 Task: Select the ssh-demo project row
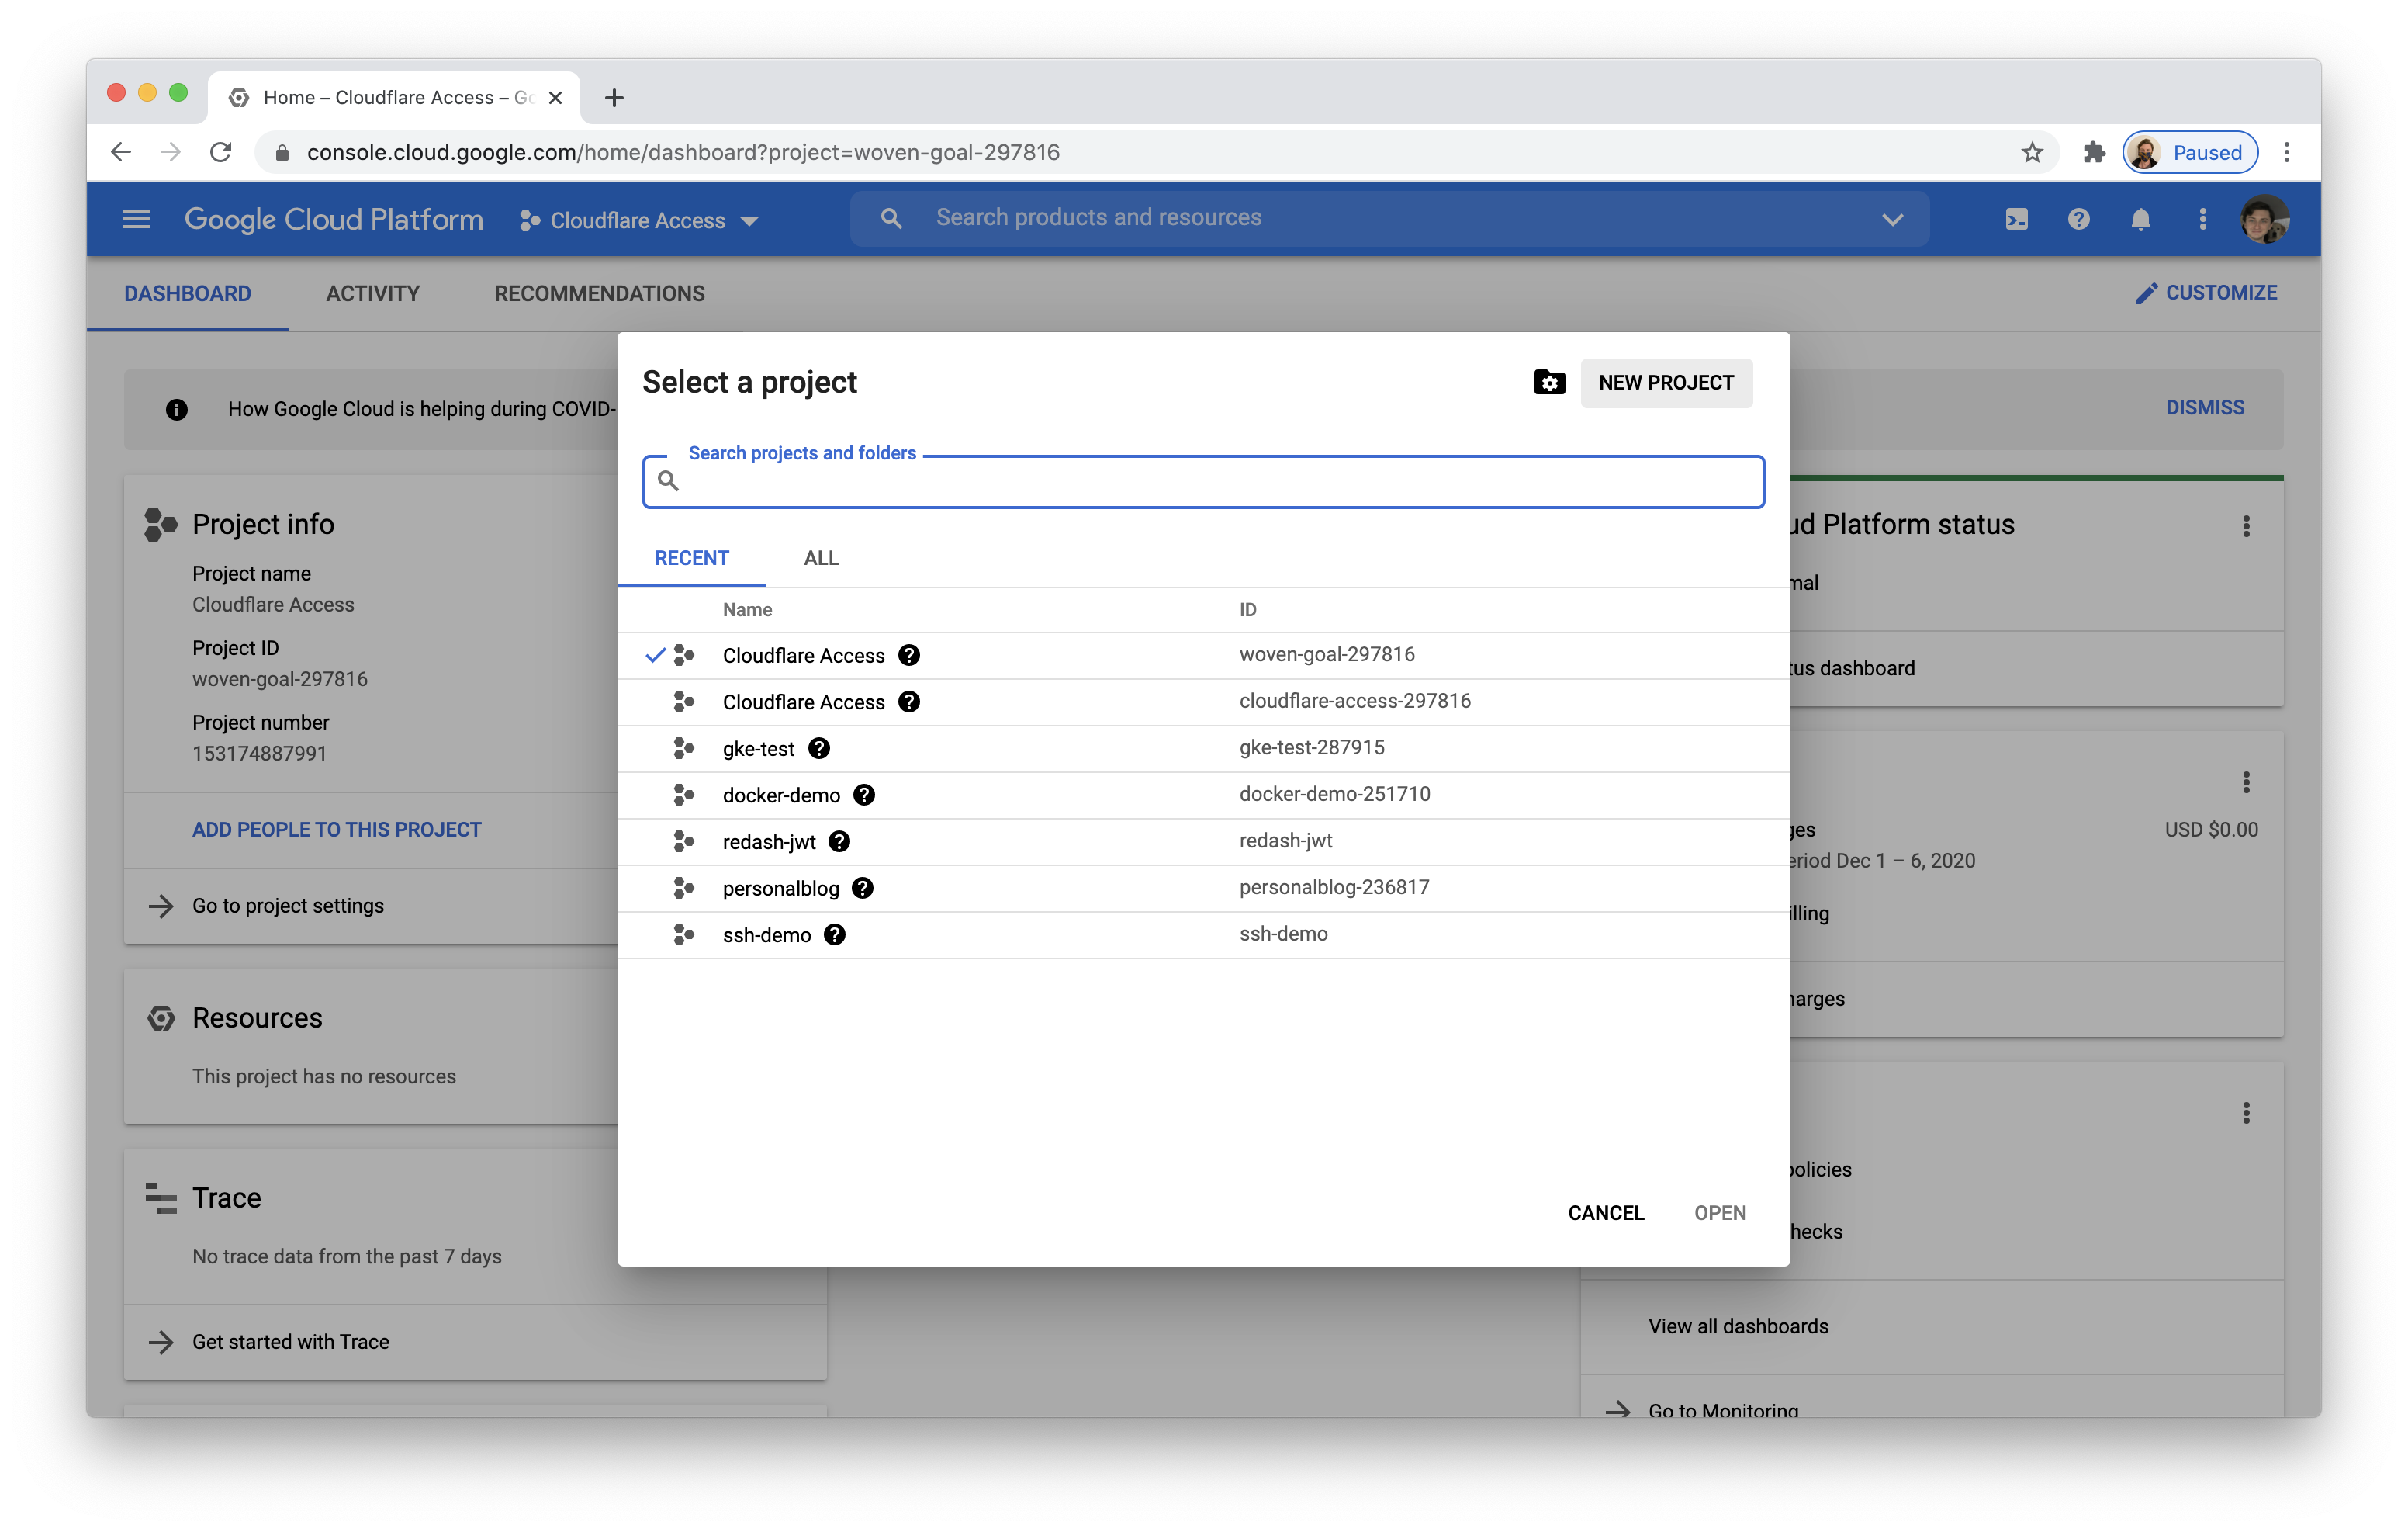point(767,934)
